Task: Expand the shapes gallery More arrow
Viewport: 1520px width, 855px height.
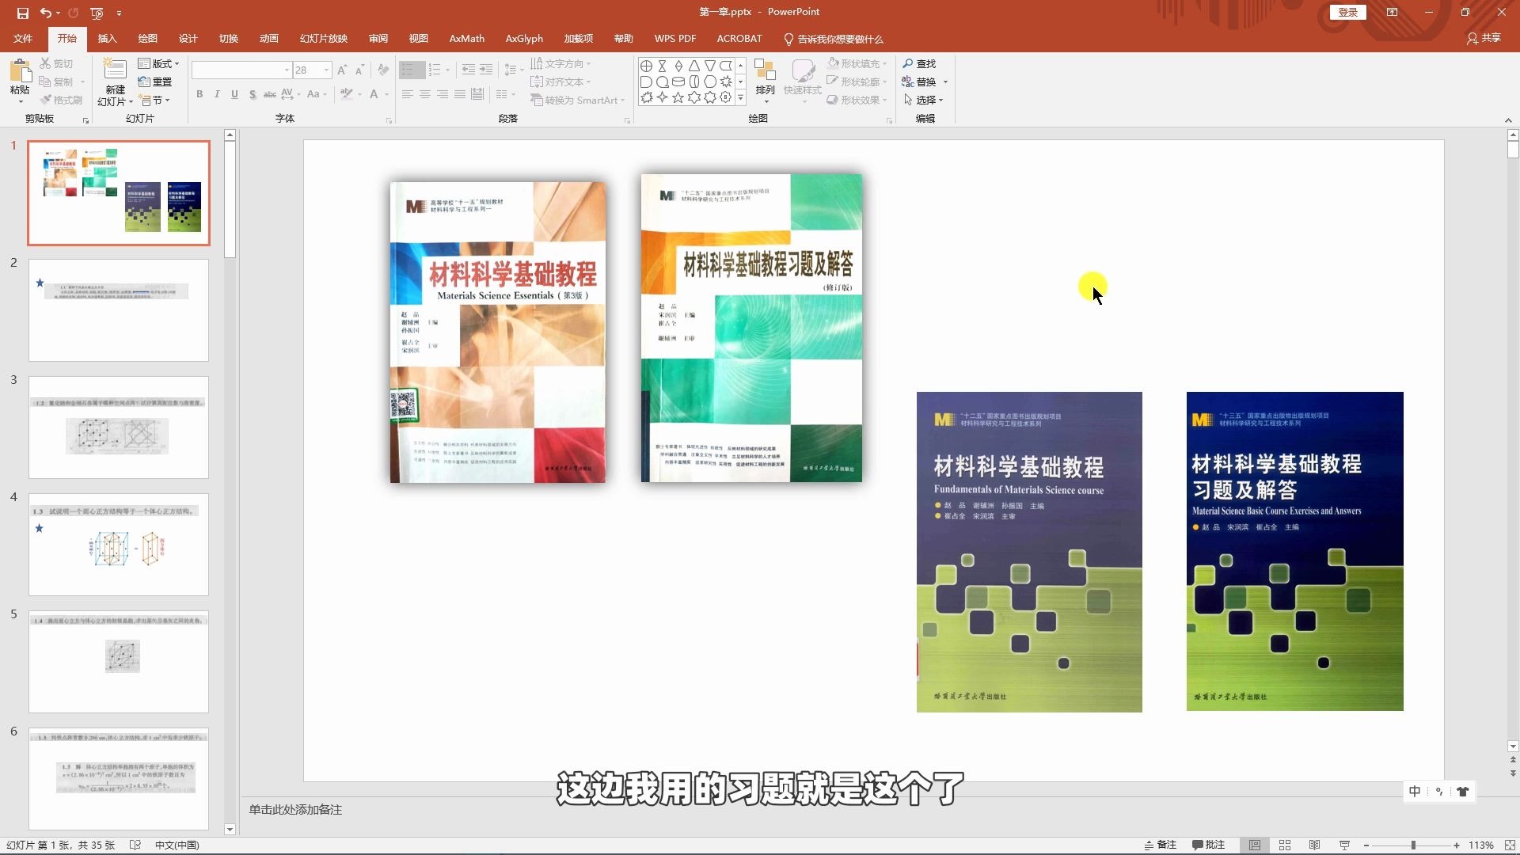Action: [740, 97]
